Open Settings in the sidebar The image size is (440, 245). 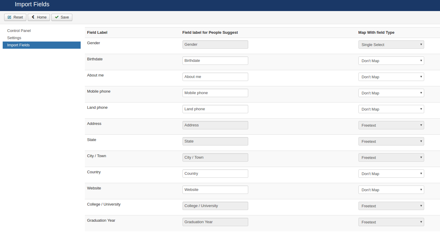tap(14, 38)
